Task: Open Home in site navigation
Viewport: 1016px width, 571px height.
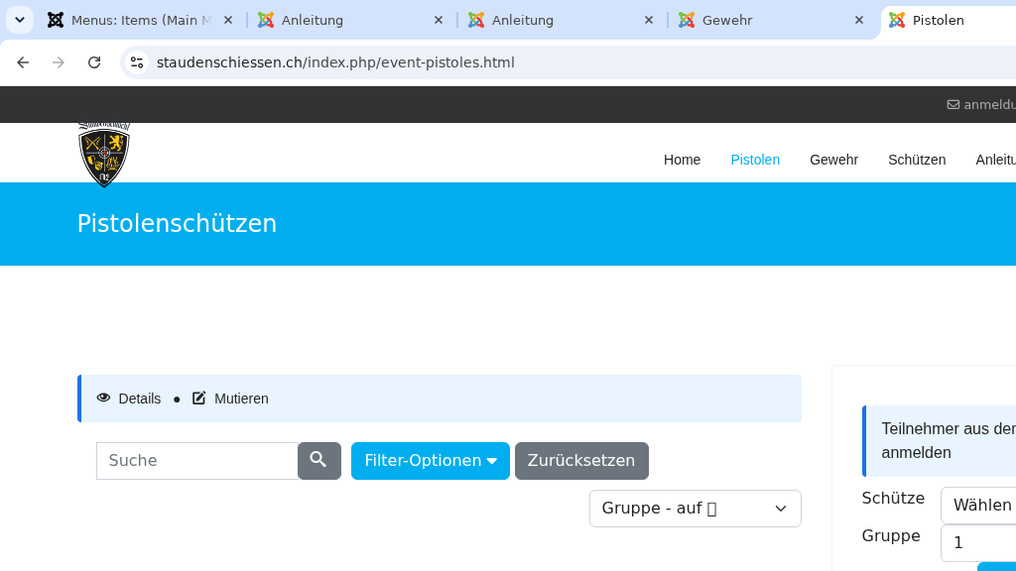Action: (682, 160)
